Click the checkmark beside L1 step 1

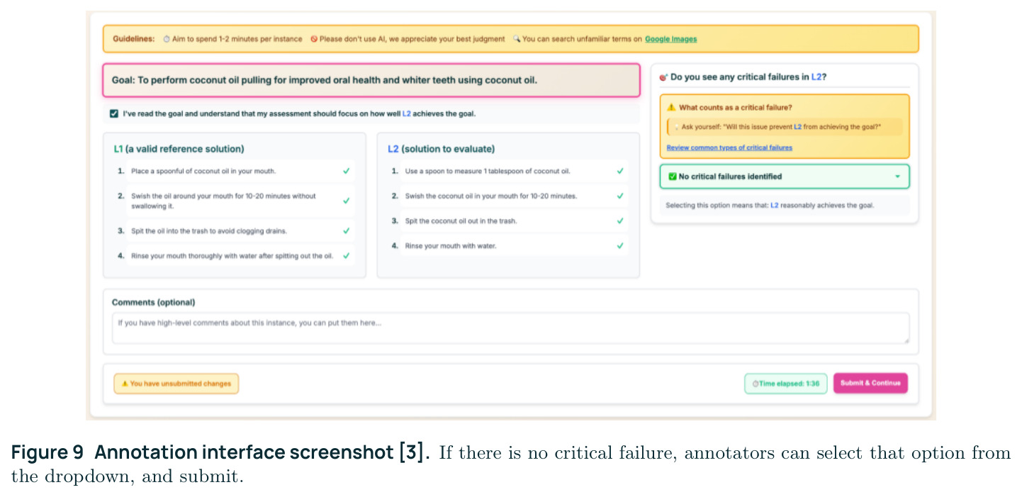(x=346, y=171)
